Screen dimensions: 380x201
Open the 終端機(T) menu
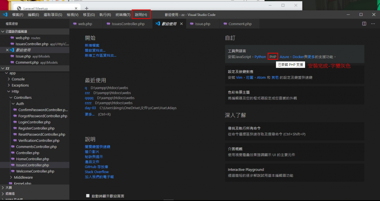tap(123, 14)
